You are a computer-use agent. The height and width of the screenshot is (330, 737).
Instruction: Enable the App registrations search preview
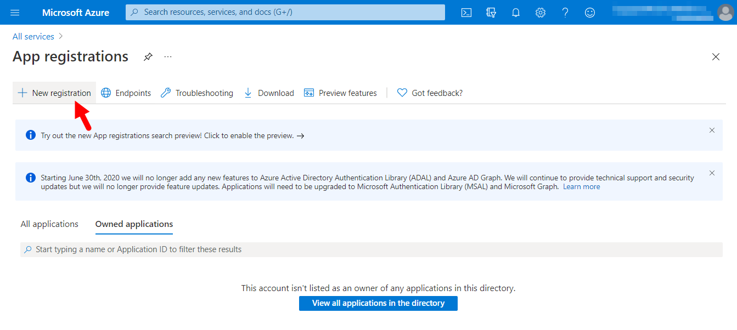172,135
